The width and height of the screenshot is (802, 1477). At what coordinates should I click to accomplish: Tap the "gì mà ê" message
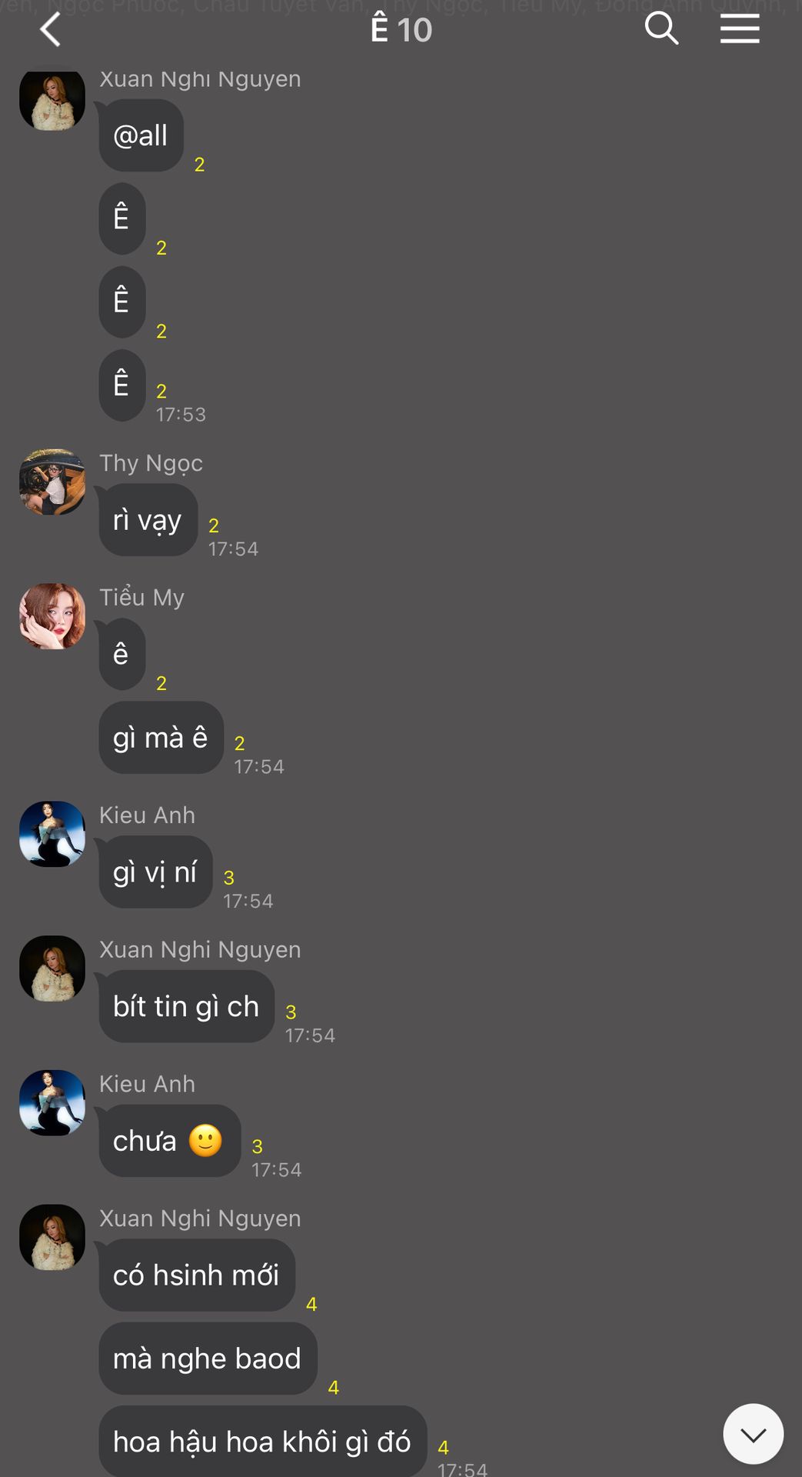[161, 738]
